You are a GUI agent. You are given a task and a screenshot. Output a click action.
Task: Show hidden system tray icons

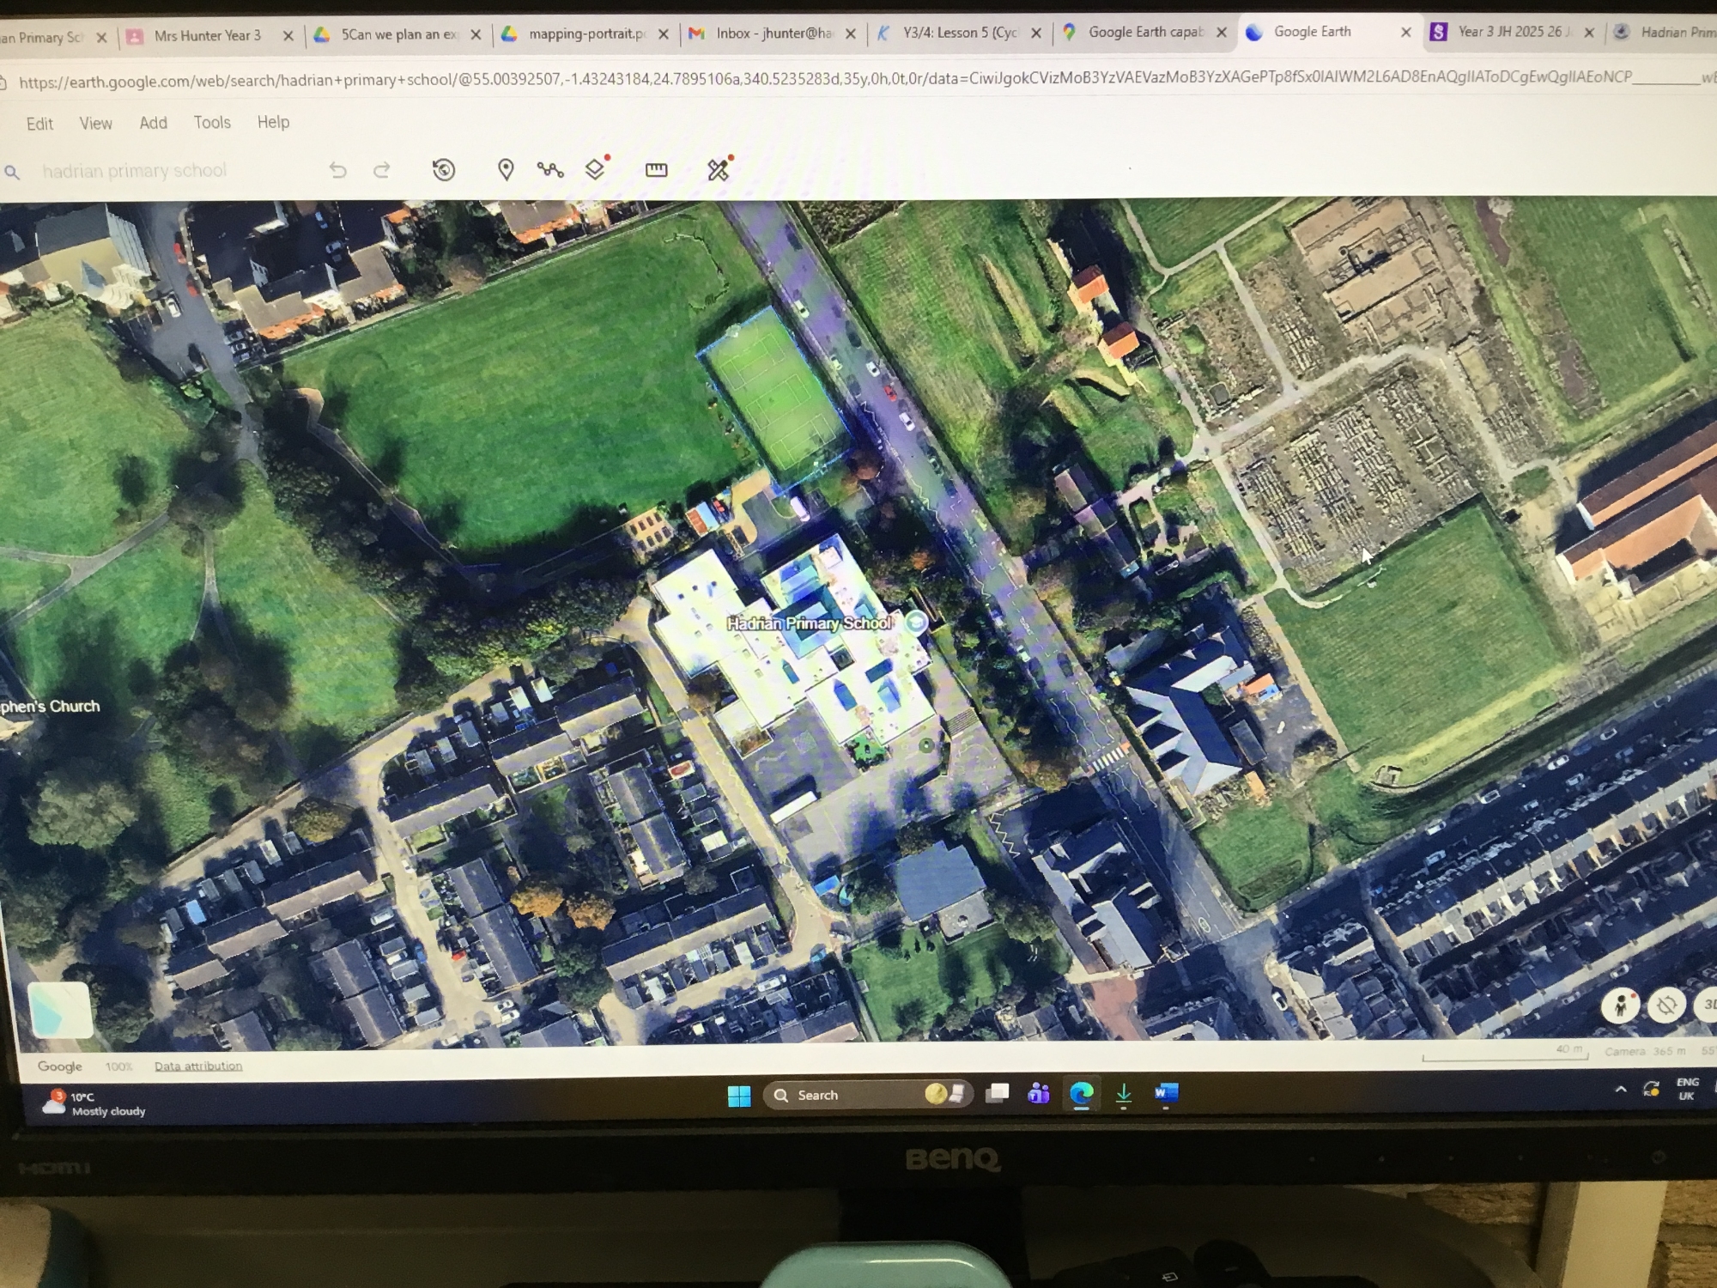(x=1620, y=1089)
